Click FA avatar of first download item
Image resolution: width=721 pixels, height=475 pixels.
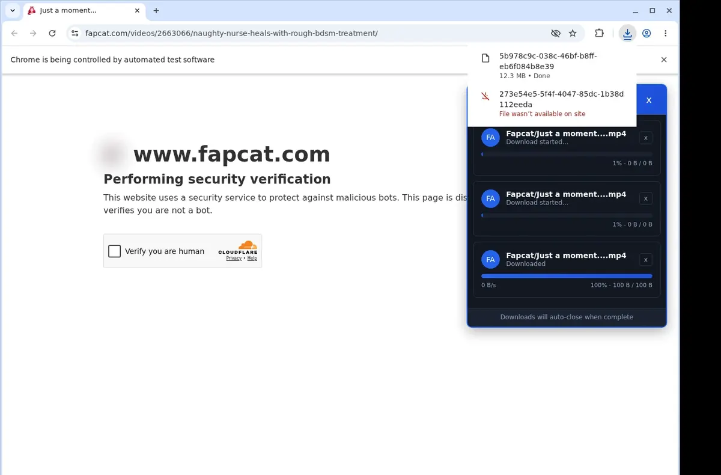[x=490, y=138]
